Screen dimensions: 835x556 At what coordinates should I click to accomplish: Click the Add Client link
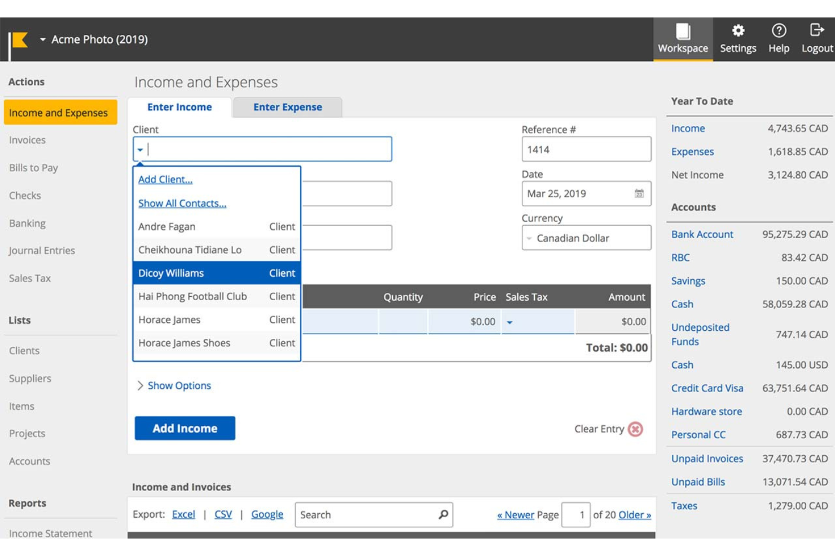164,179
